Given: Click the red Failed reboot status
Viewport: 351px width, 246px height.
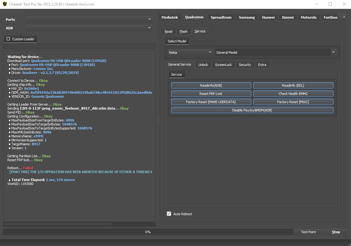Looking at the screenshot, I should [x=28, y=168].
